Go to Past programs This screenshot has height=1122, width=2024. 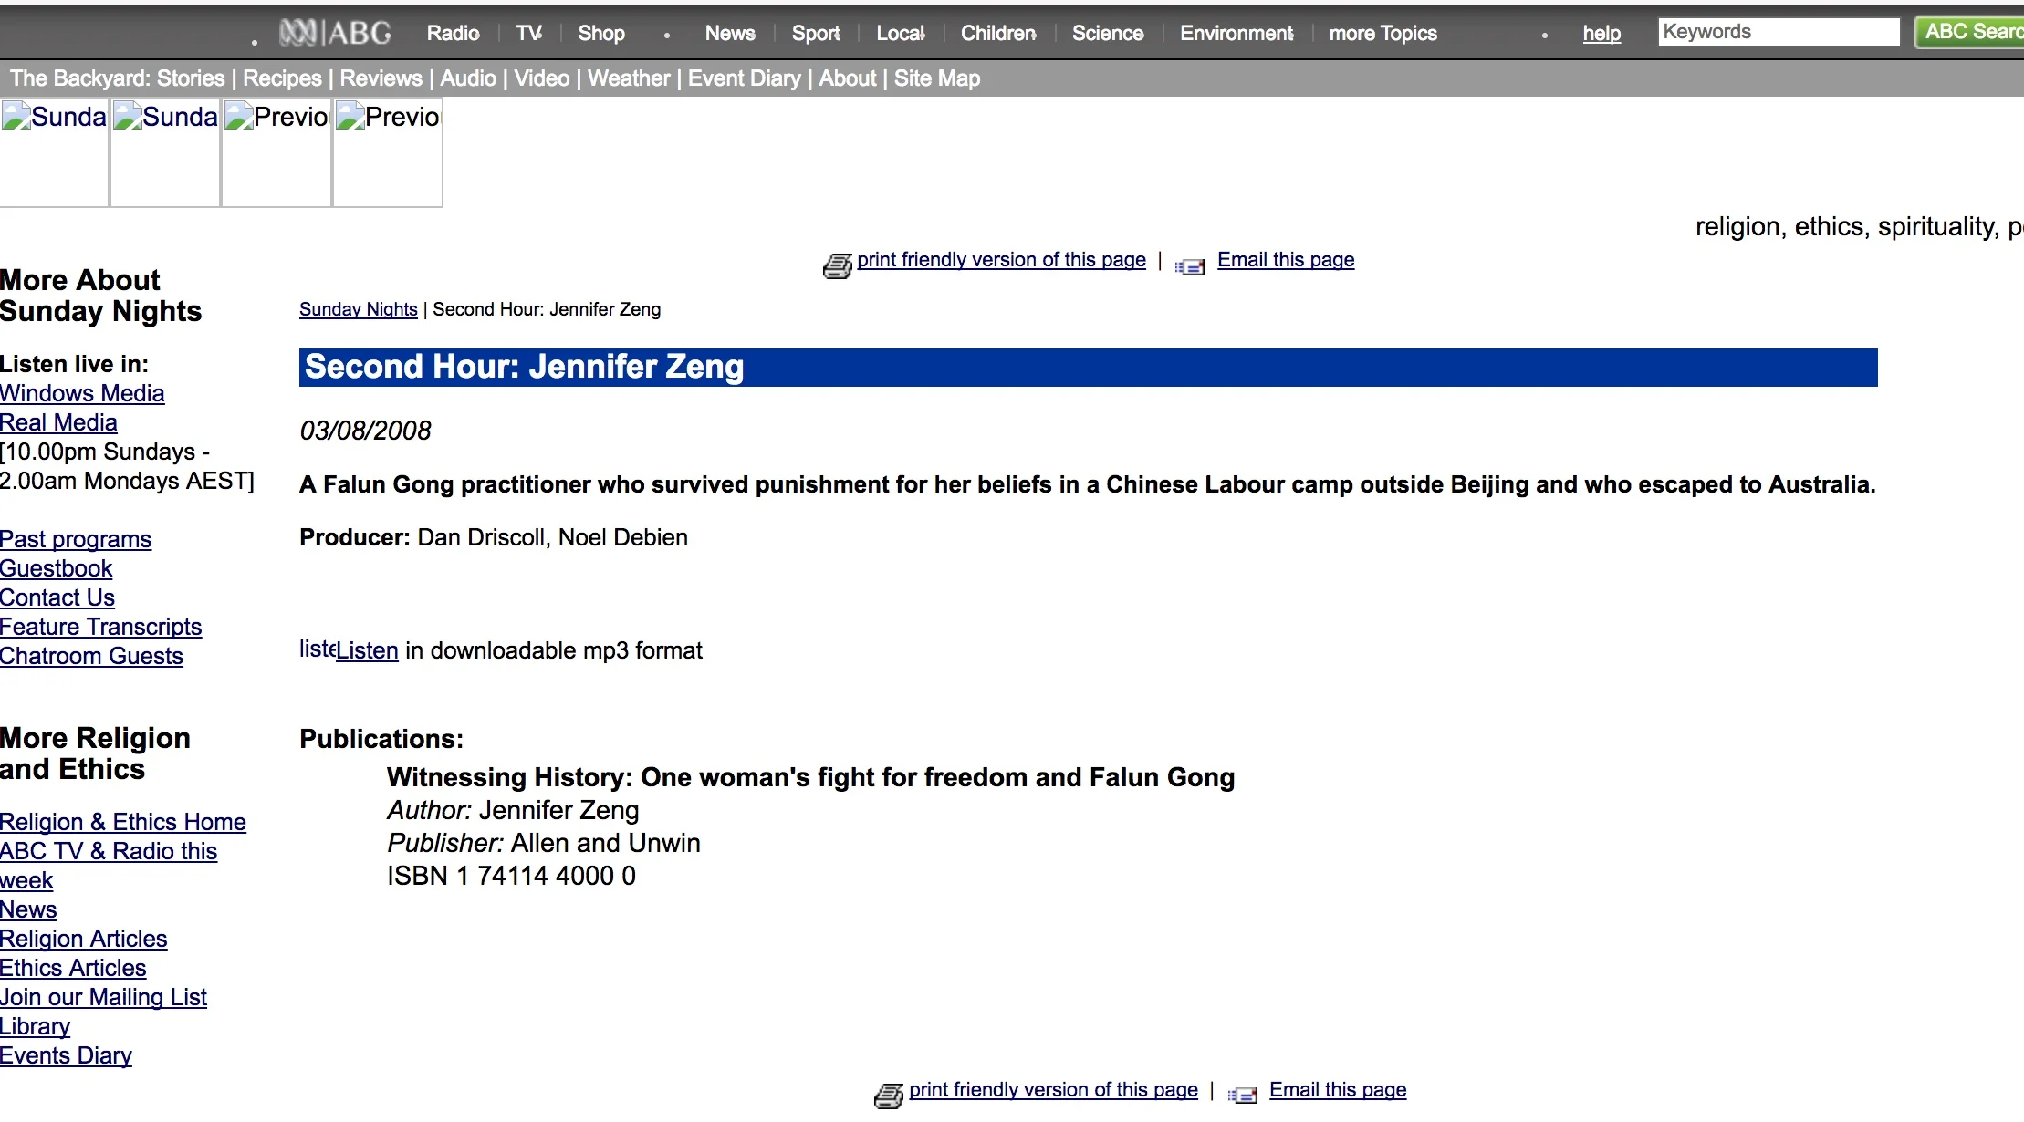(x=76, y=539)
